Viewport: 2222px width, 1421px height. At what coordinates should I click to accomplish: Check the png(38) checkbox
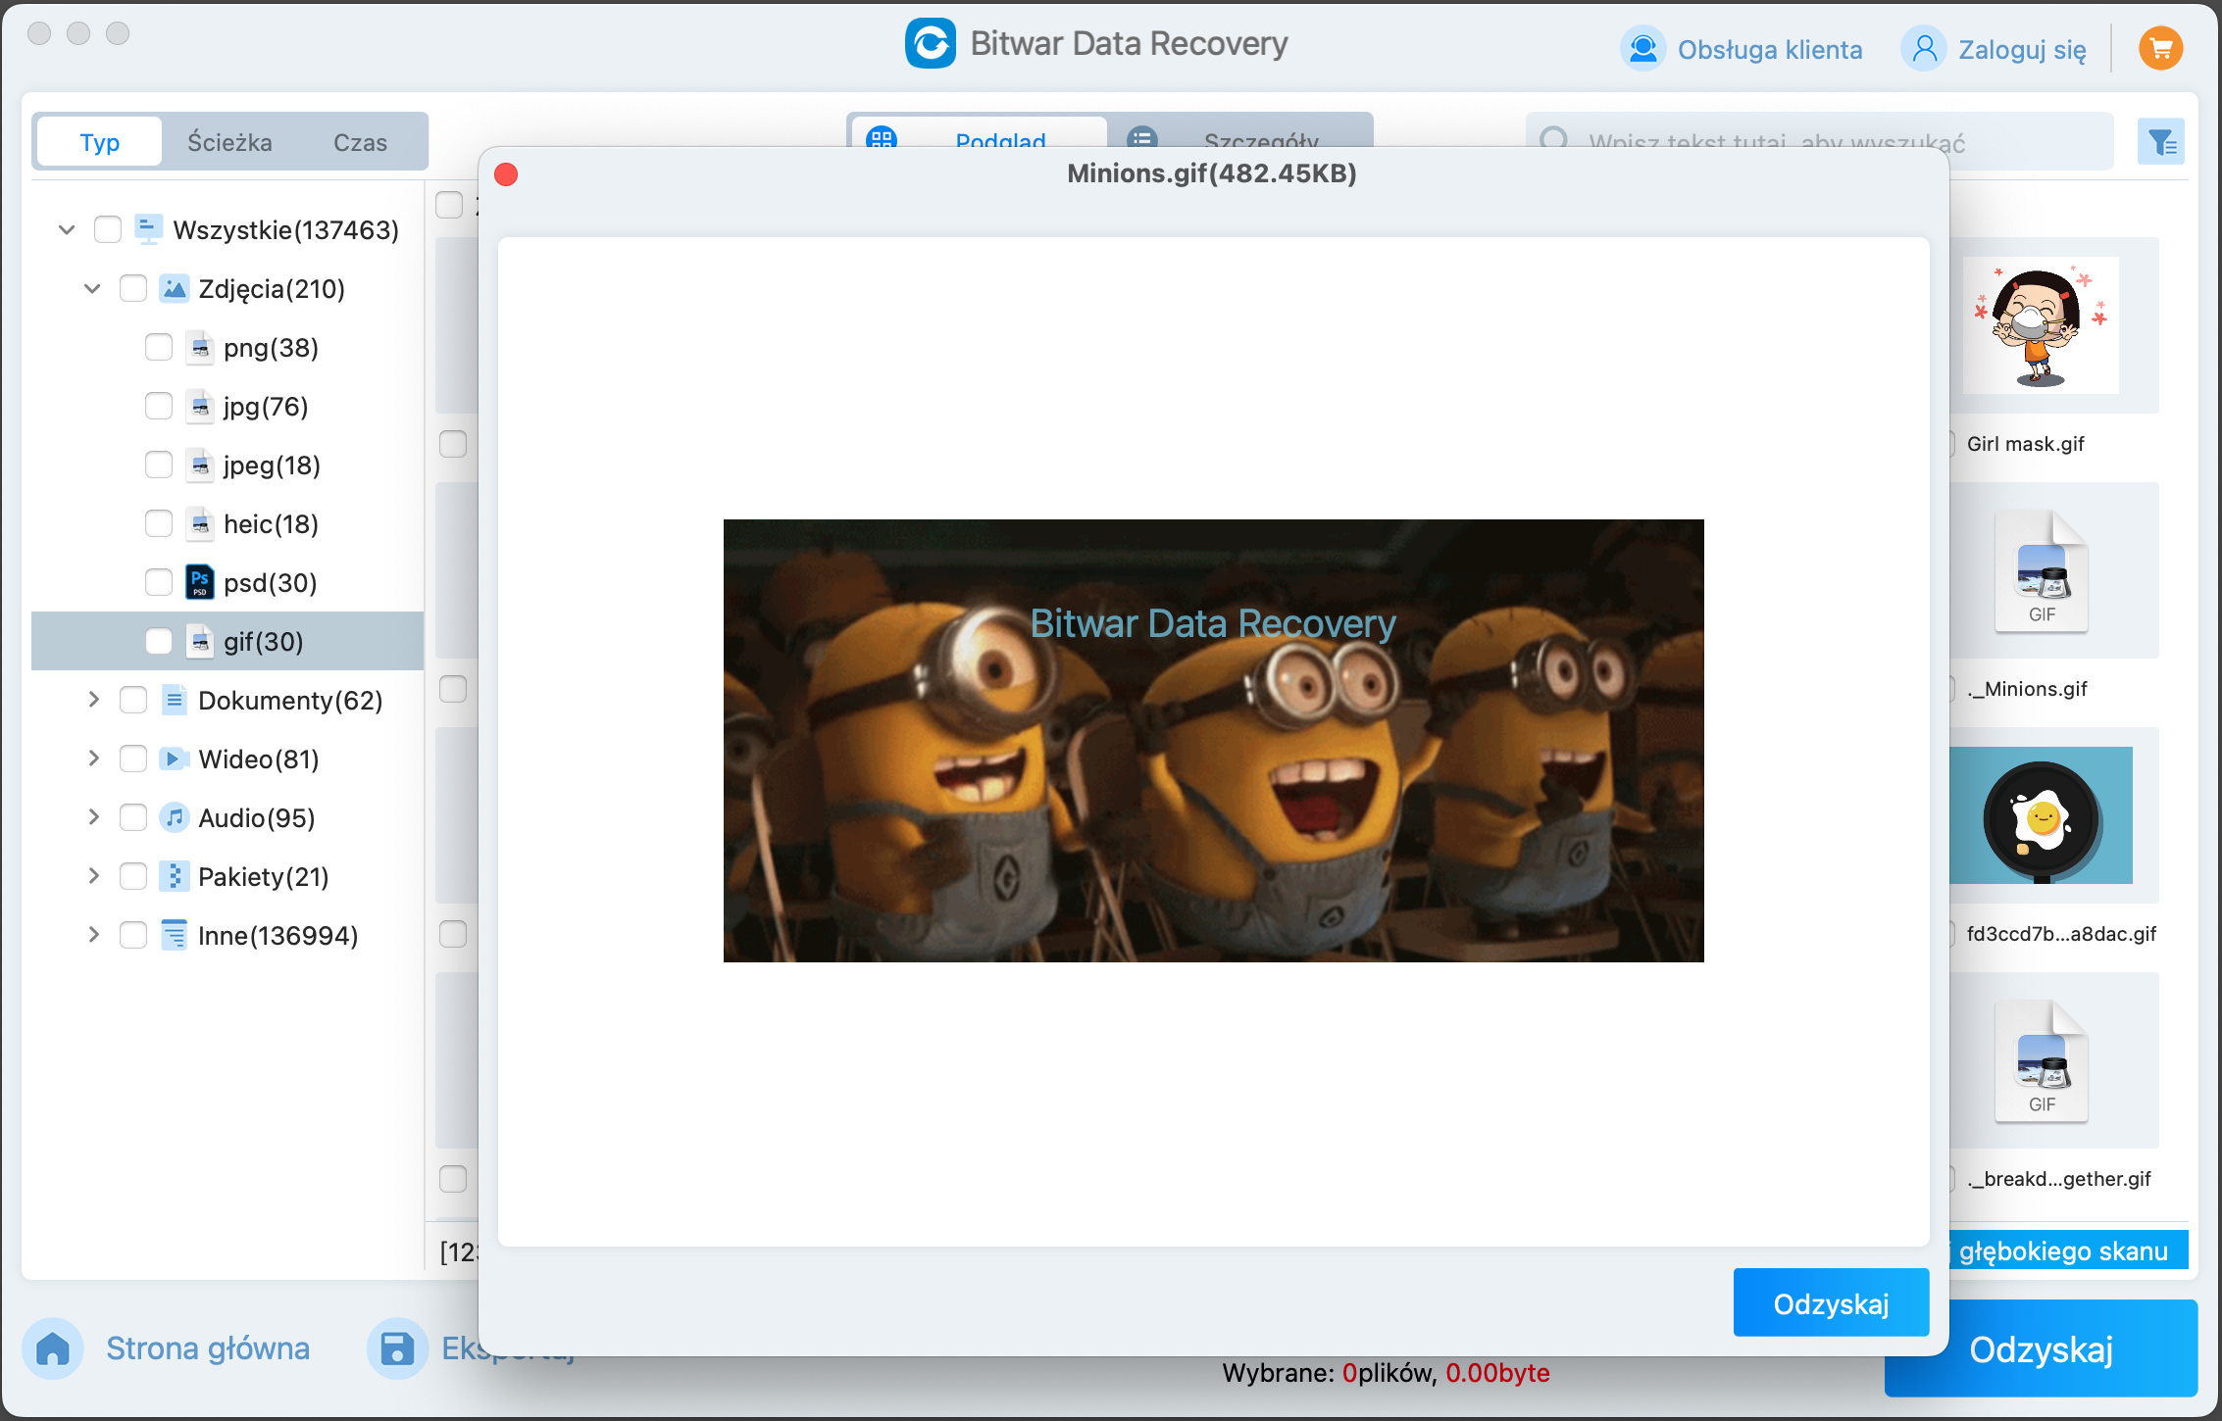(159, 347)
